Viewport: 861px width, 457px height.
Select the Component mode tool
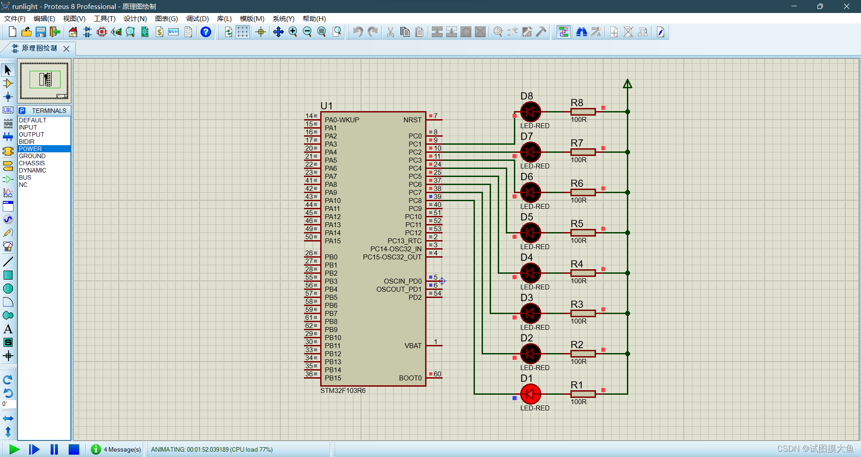point(7,83)
